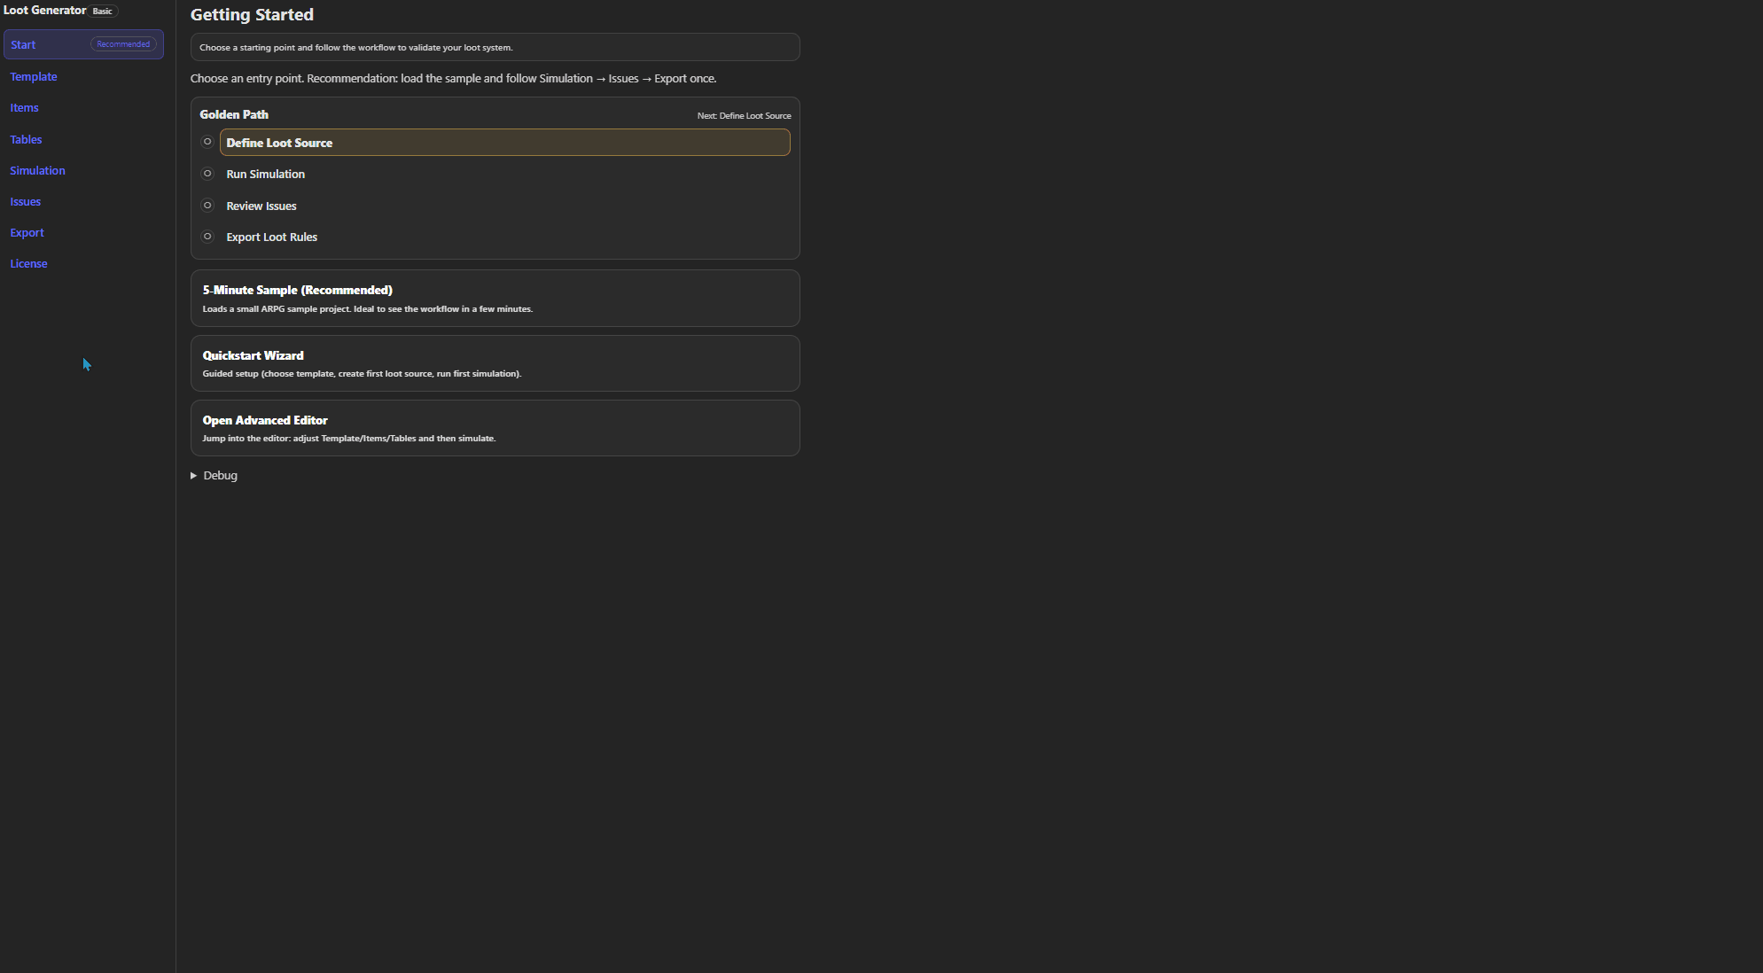Open the Tables section
Screen dimensions: 1763x973
[x=27, y=140]
